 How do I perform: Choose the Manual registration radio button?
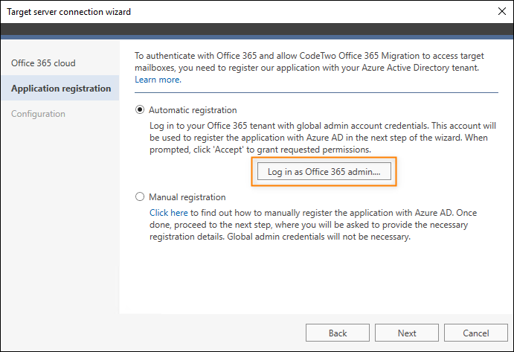click(140, 196)
